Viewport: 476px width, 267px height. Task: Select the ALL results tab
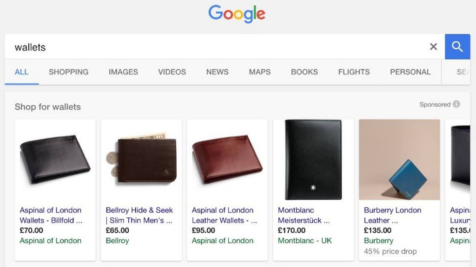tap(21, 72)
